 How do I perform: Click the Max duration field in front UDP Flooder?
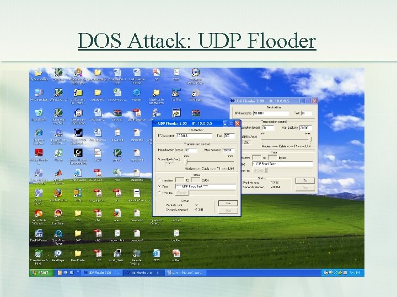(x=191, y=150)
